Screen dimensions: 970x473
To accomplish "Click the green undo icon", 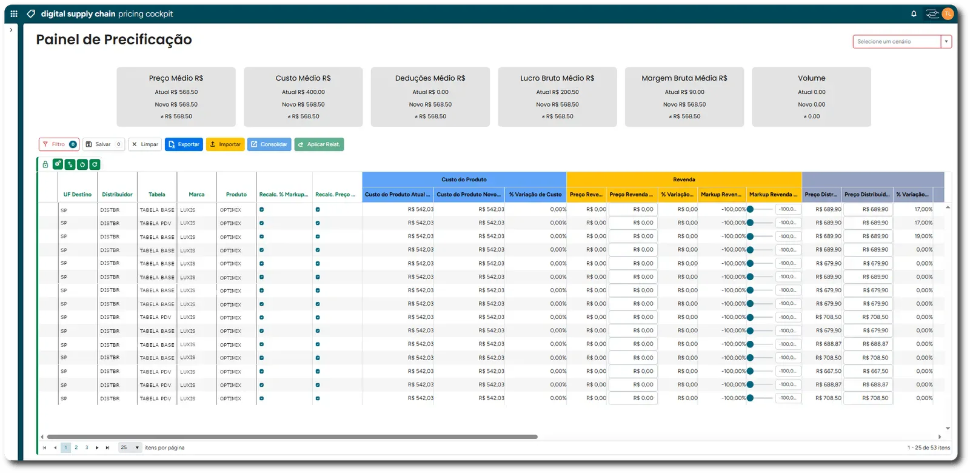I will [x=82, y=164].
